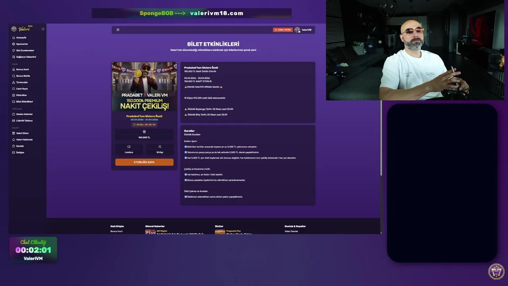Click the gold crest emblem in the corner
The height and width of the screenshot is (286, 508).
(x=496, y=271)
